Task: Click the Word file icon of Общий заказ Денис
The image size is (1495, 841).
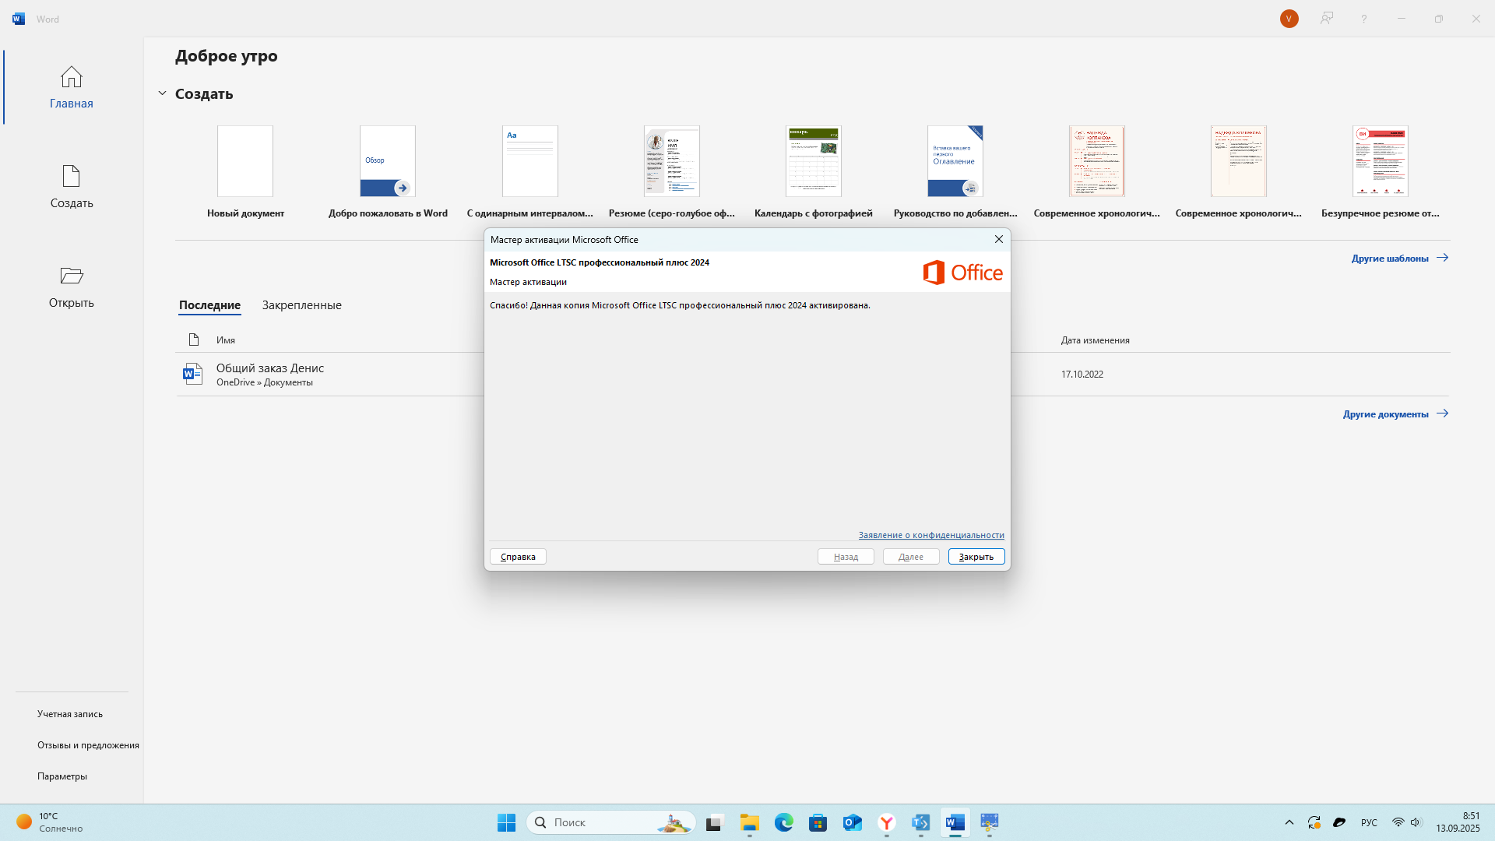Action: click(x=192, y=374)
